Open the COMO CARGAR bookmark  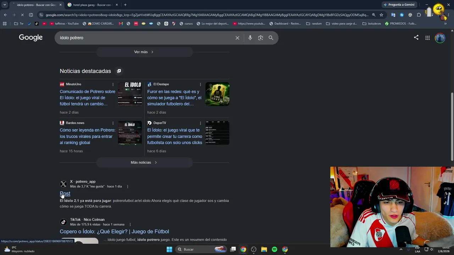click(x=98, y=24)
